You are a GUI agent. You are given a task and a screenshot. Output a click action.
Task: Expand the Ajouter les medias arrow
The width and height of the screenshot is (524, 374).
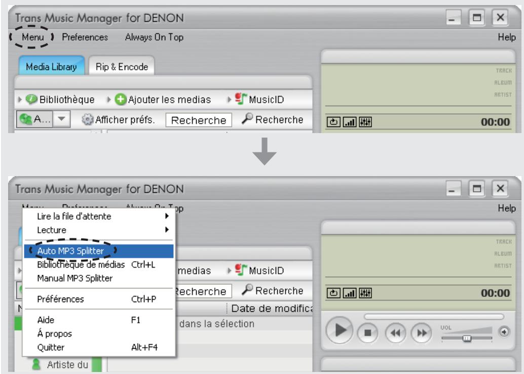pyautogui.click(x=108, y=99)
